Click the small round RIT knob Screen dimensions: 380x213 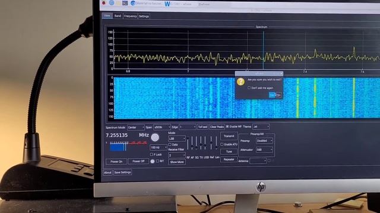(x=153, y=162)
